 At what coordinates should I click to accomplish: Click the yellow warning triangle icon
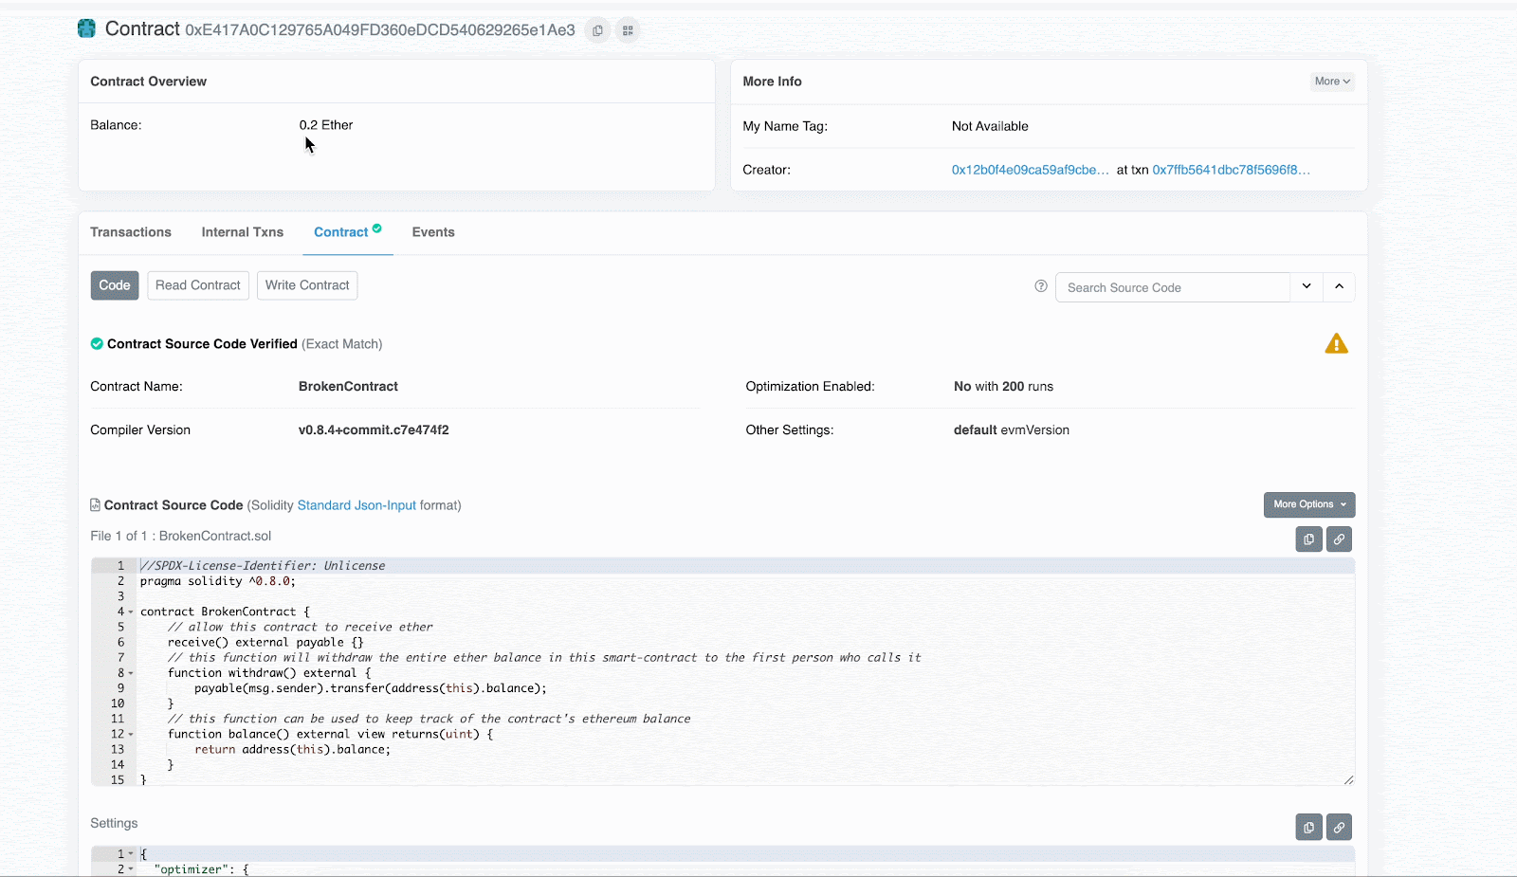click(1336, 344)
